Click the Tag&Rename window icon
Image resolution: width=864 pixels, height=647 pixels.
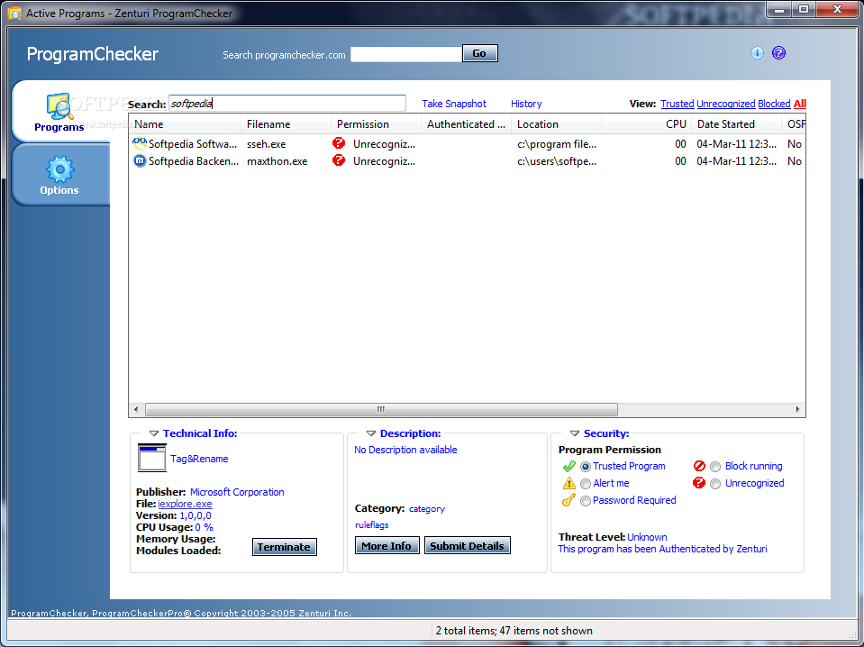click(x=151, y=458)
